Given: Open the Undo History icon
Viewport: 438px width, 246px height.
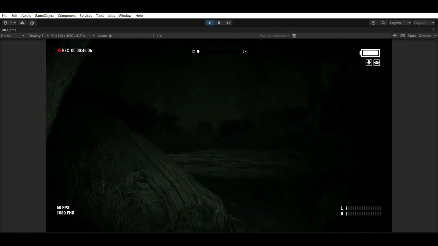Looking at the screenshot, I should [373, 23].
